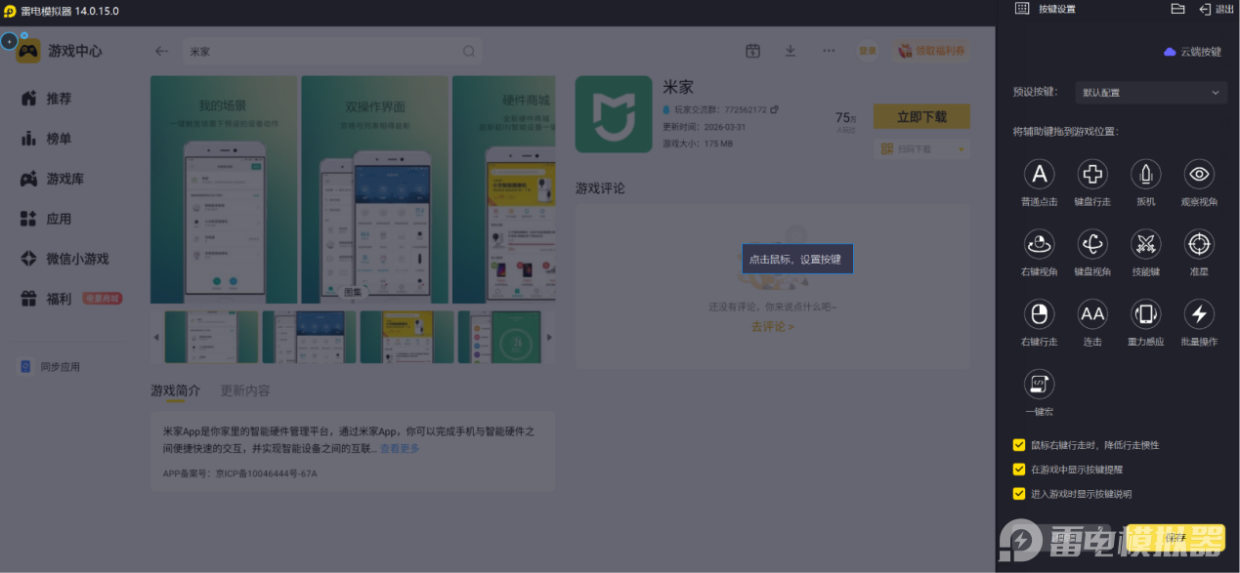Select the 键盘视角 key tool
The width and height of the screenshot is (1240, 573).
click(x=1092, y=244)
